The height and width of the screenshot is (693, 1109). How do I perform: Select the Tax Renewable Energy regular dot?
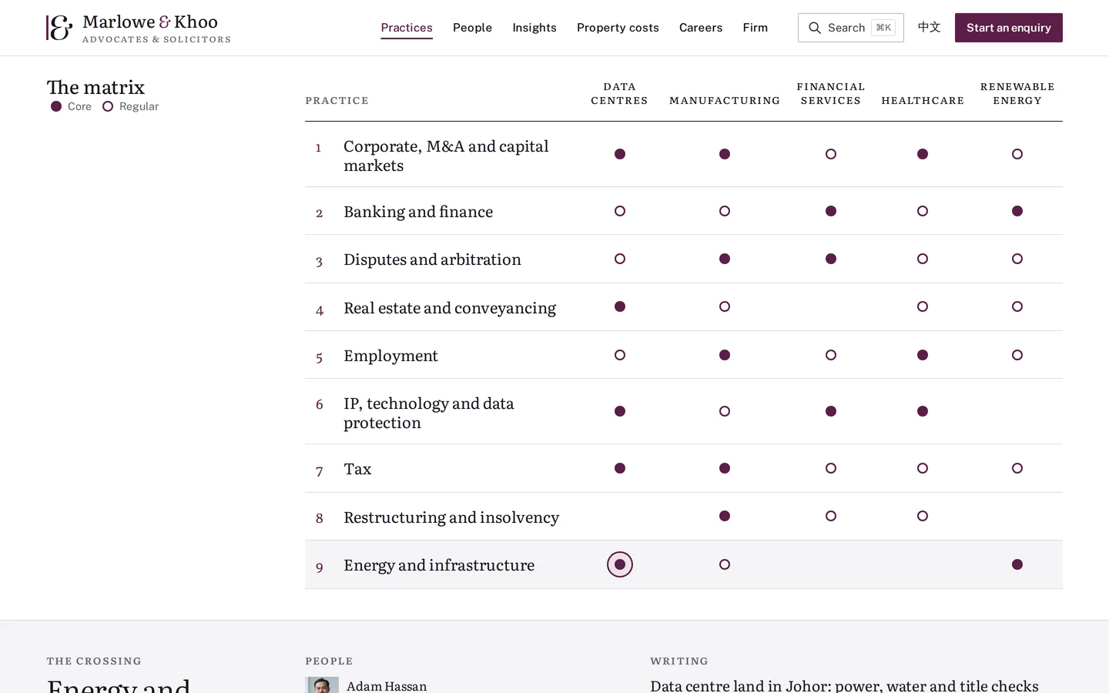point(1017,468)
